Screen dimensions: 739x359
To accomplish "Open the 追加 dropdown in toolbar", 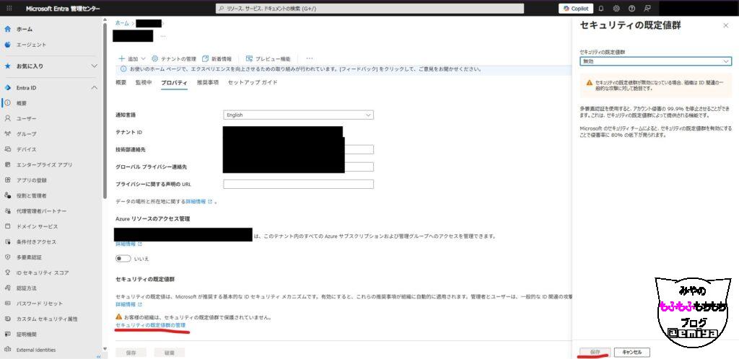I will pos(132,59).
